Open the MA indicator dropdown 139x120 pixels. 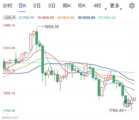tap(9, 18)
